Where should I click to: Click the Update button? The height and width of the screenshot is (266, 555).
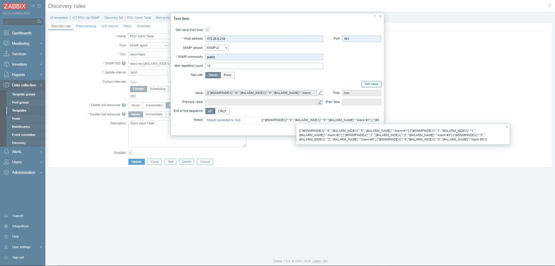coord(136,162)
